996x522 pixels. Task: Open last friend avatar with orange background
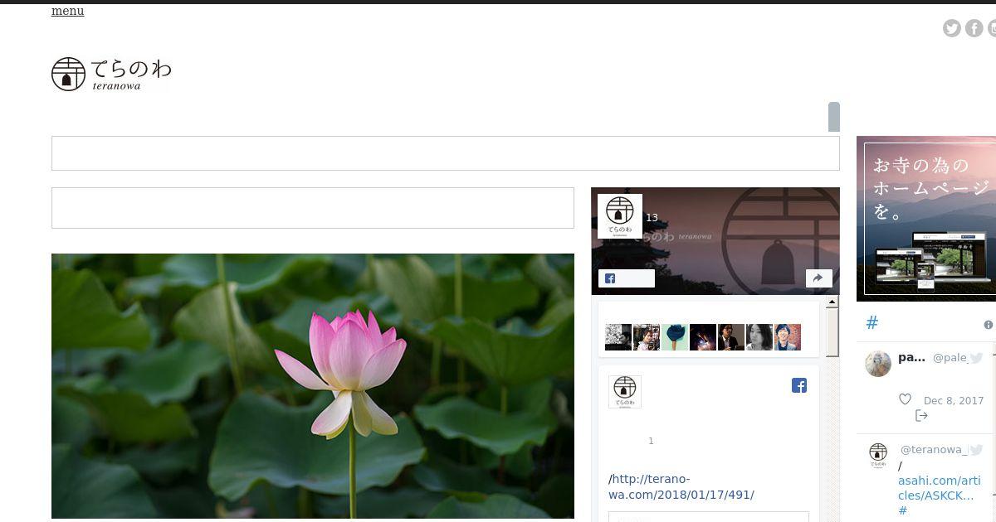coord(788,337)
